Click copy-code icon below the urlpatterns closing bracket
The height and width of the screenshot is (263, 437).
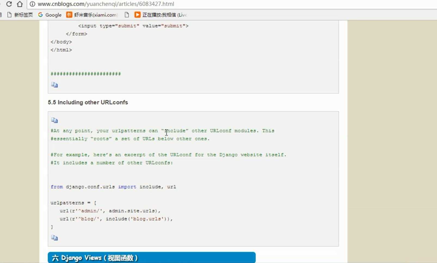pyautogui.click(x=54, y=238)
